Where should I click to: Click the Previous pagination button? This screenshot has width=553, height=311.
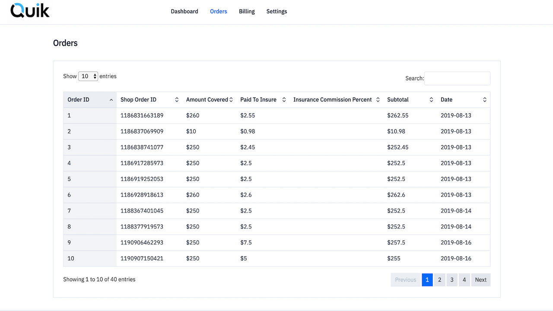tap(406, 280)
